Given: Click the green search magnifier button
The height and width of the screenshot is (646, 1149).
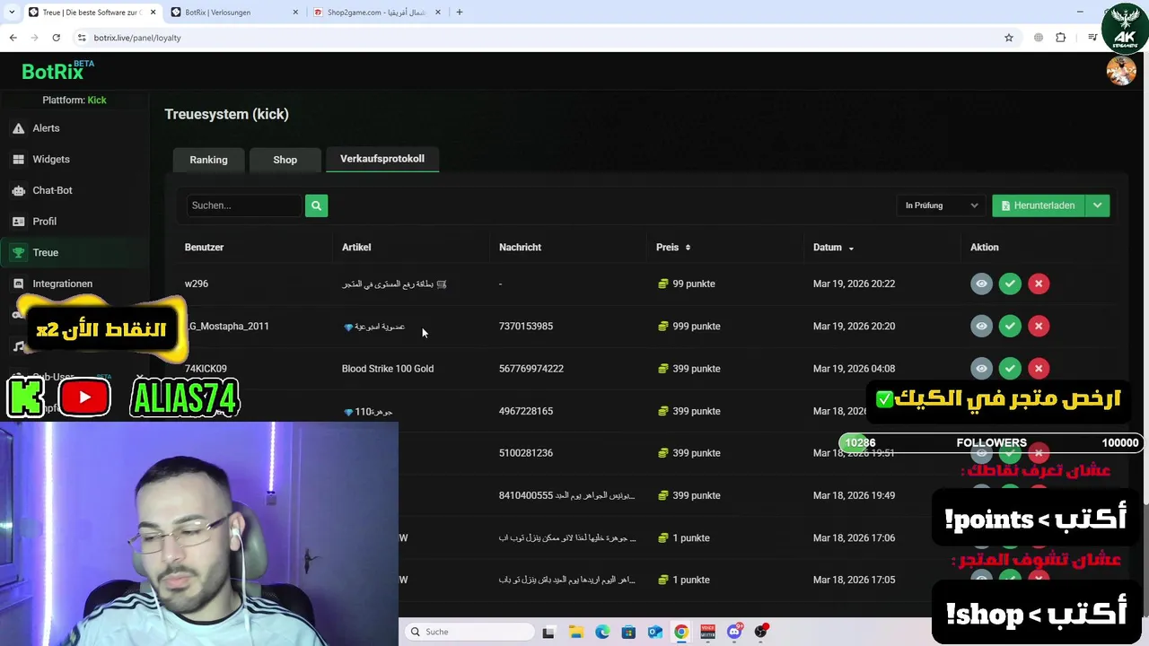Looking at the screenshot, I should tap(316, 205).
